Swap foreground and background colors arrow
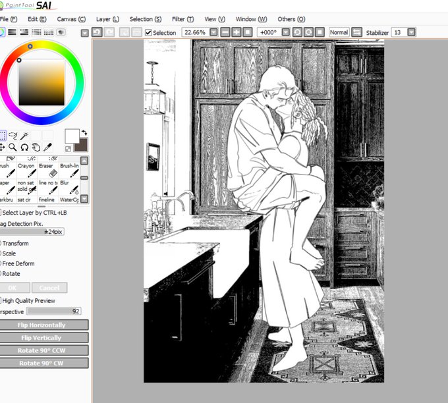 click(84, 132)
